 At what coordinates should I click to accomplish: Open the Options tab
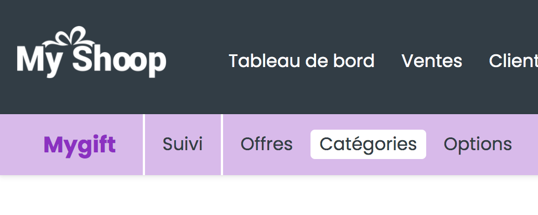(478, 145)
